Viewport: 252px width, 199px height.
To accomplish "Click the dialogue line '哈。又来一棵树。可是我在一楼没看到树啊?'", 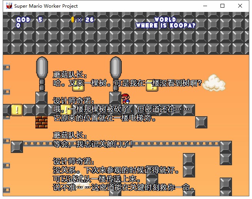I will click(x=127, y=83).
